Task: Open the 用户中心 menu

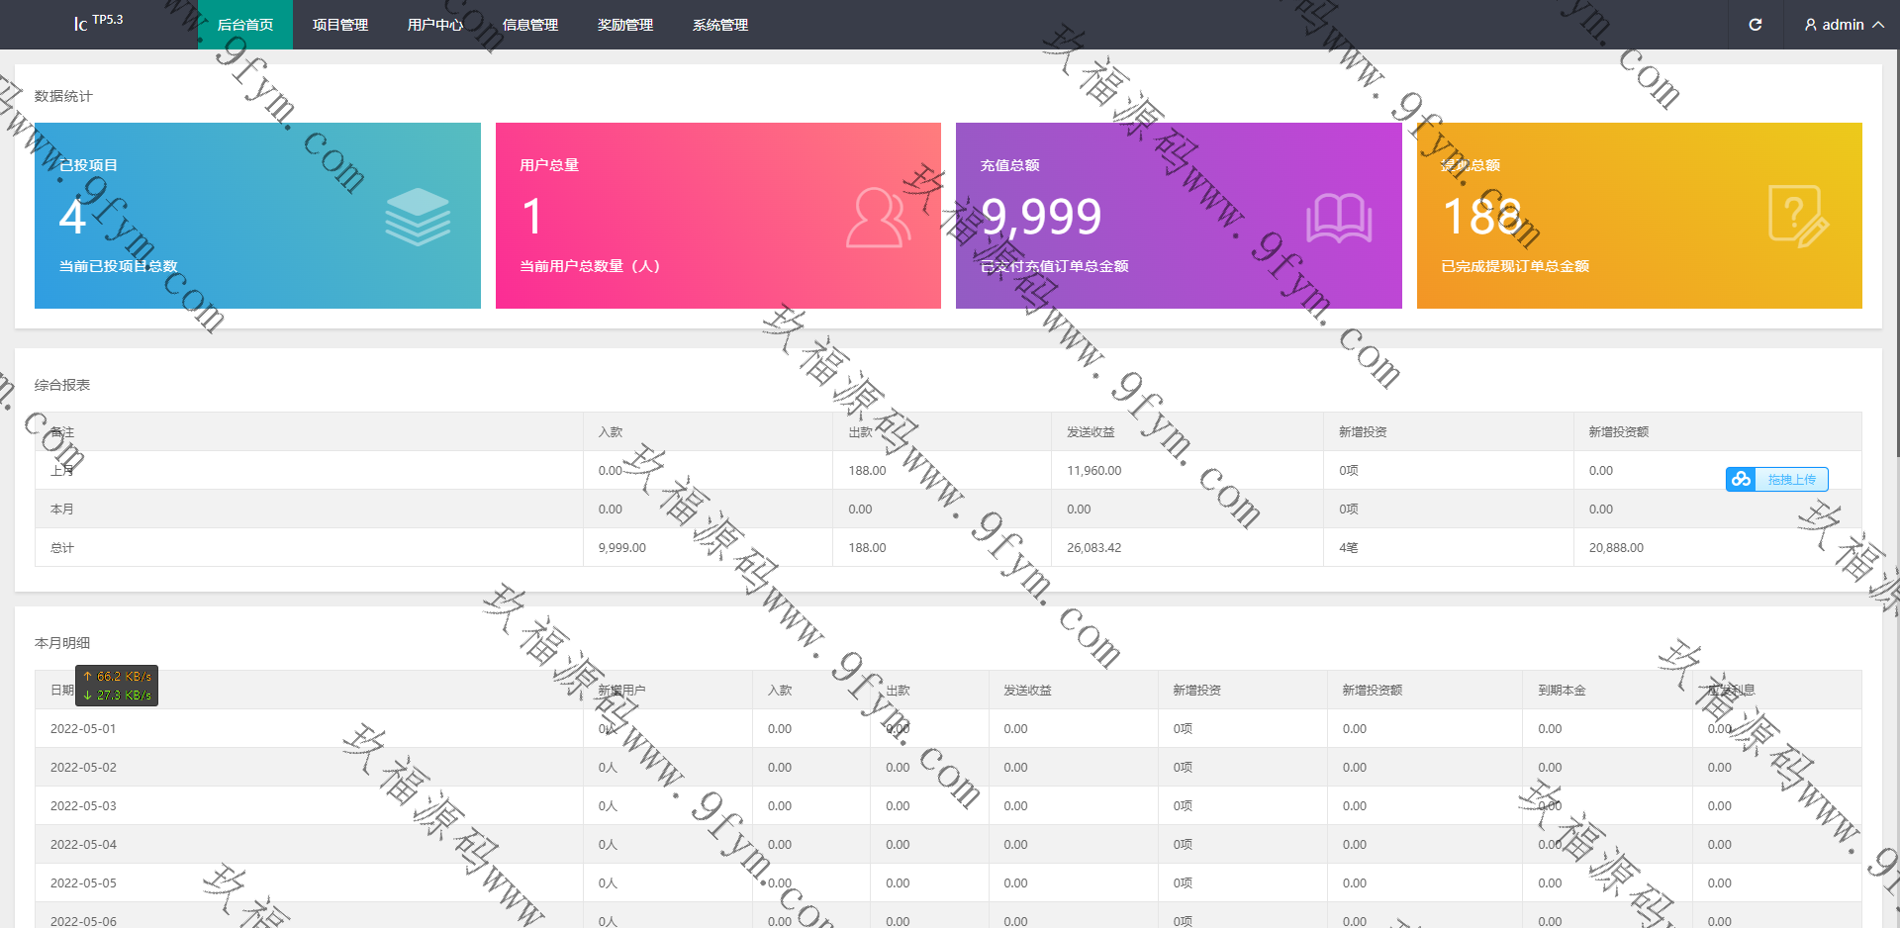Action: [435, 25]
